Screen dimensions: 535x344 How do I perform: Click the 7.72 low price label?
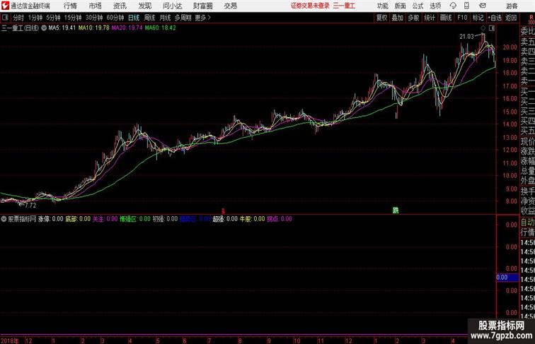coord(30,206)
